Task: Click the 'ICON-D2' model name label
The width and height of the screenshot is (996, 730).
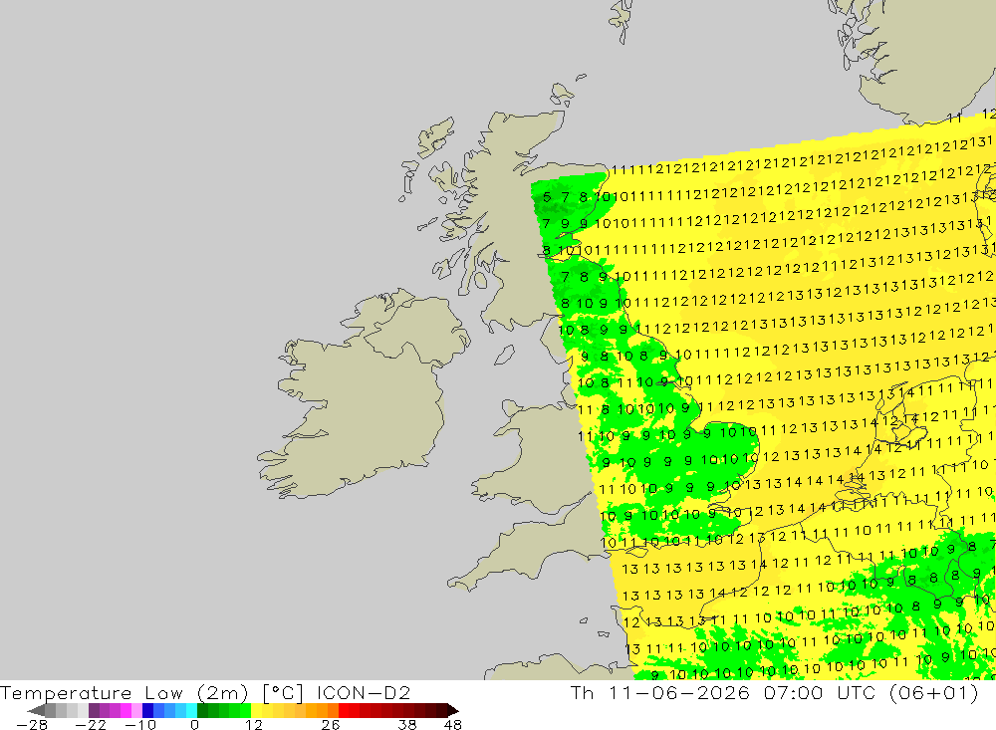Action: [364, 693]
